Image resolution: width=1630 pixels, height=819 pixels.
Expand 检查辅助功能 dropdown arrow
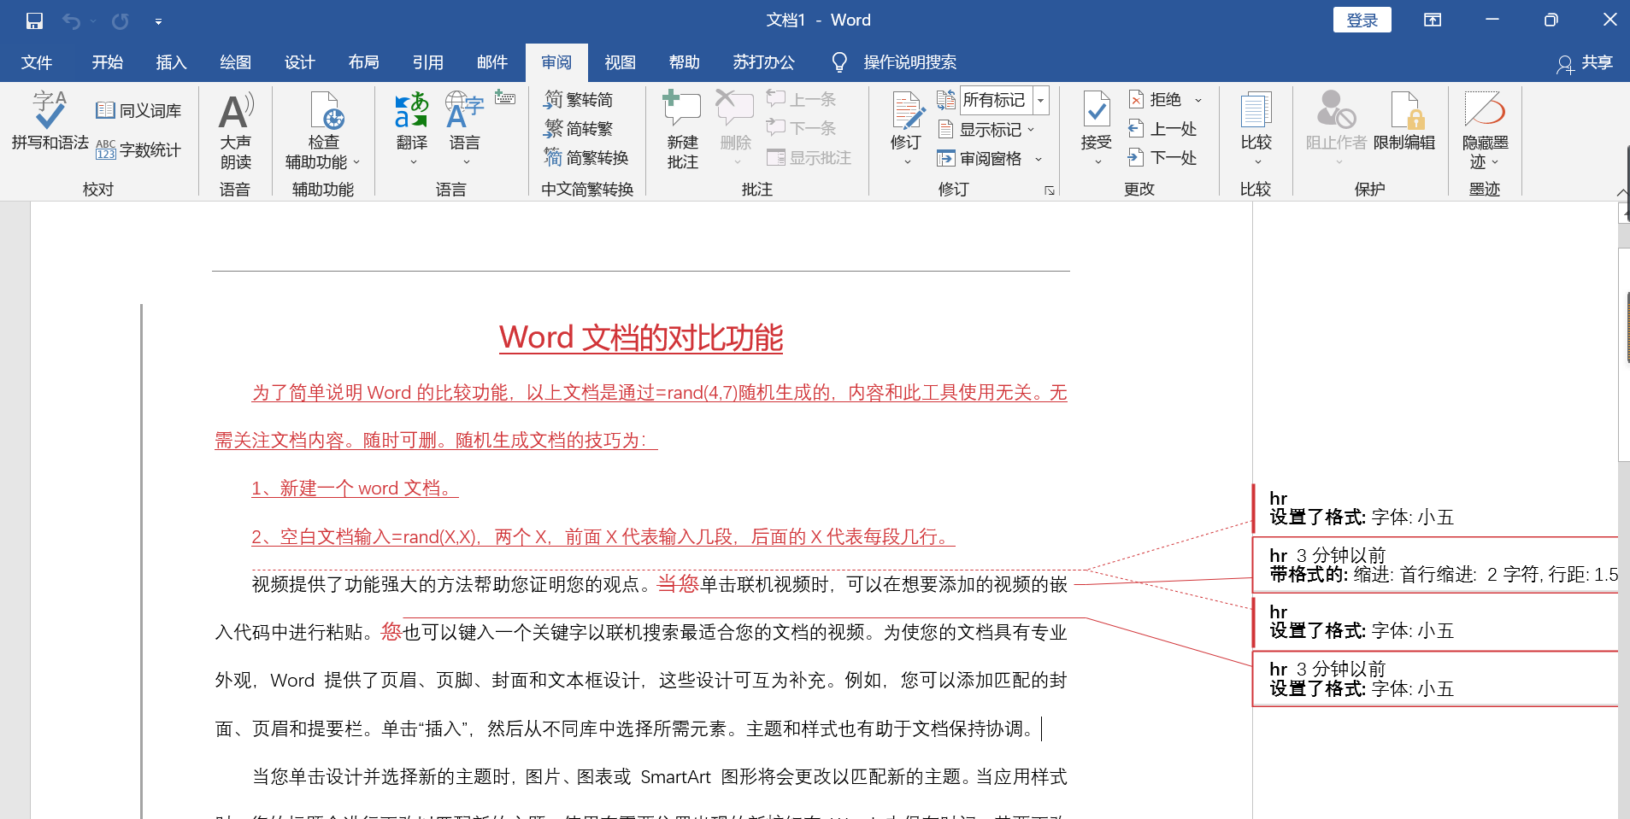point(356,162)
